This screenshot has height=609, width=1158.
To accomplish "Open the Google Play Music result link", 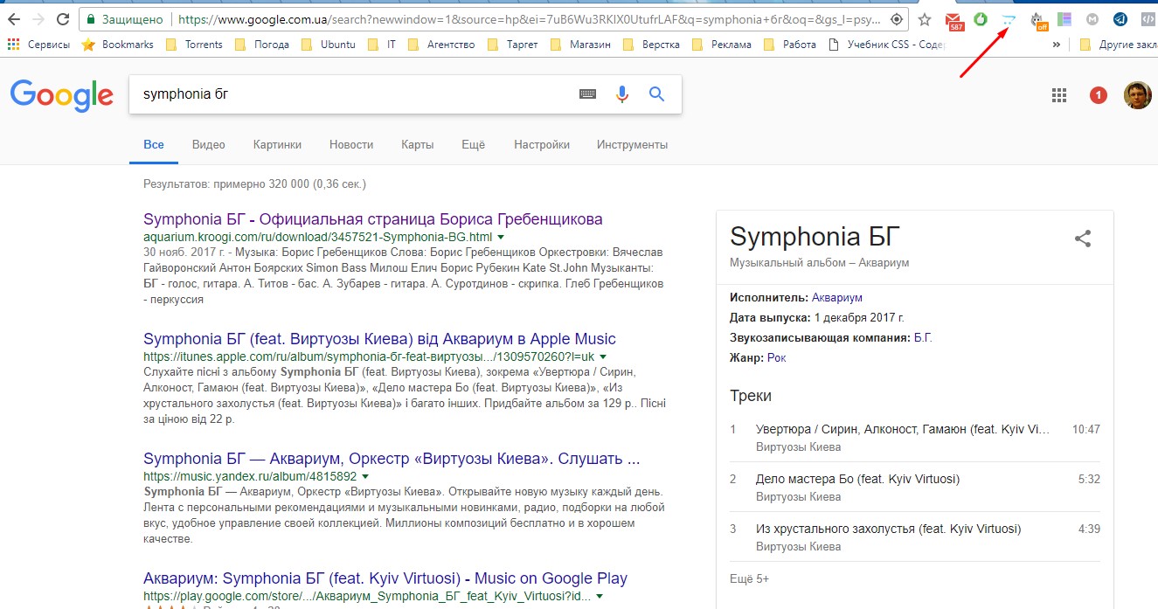I will [385, 578].
